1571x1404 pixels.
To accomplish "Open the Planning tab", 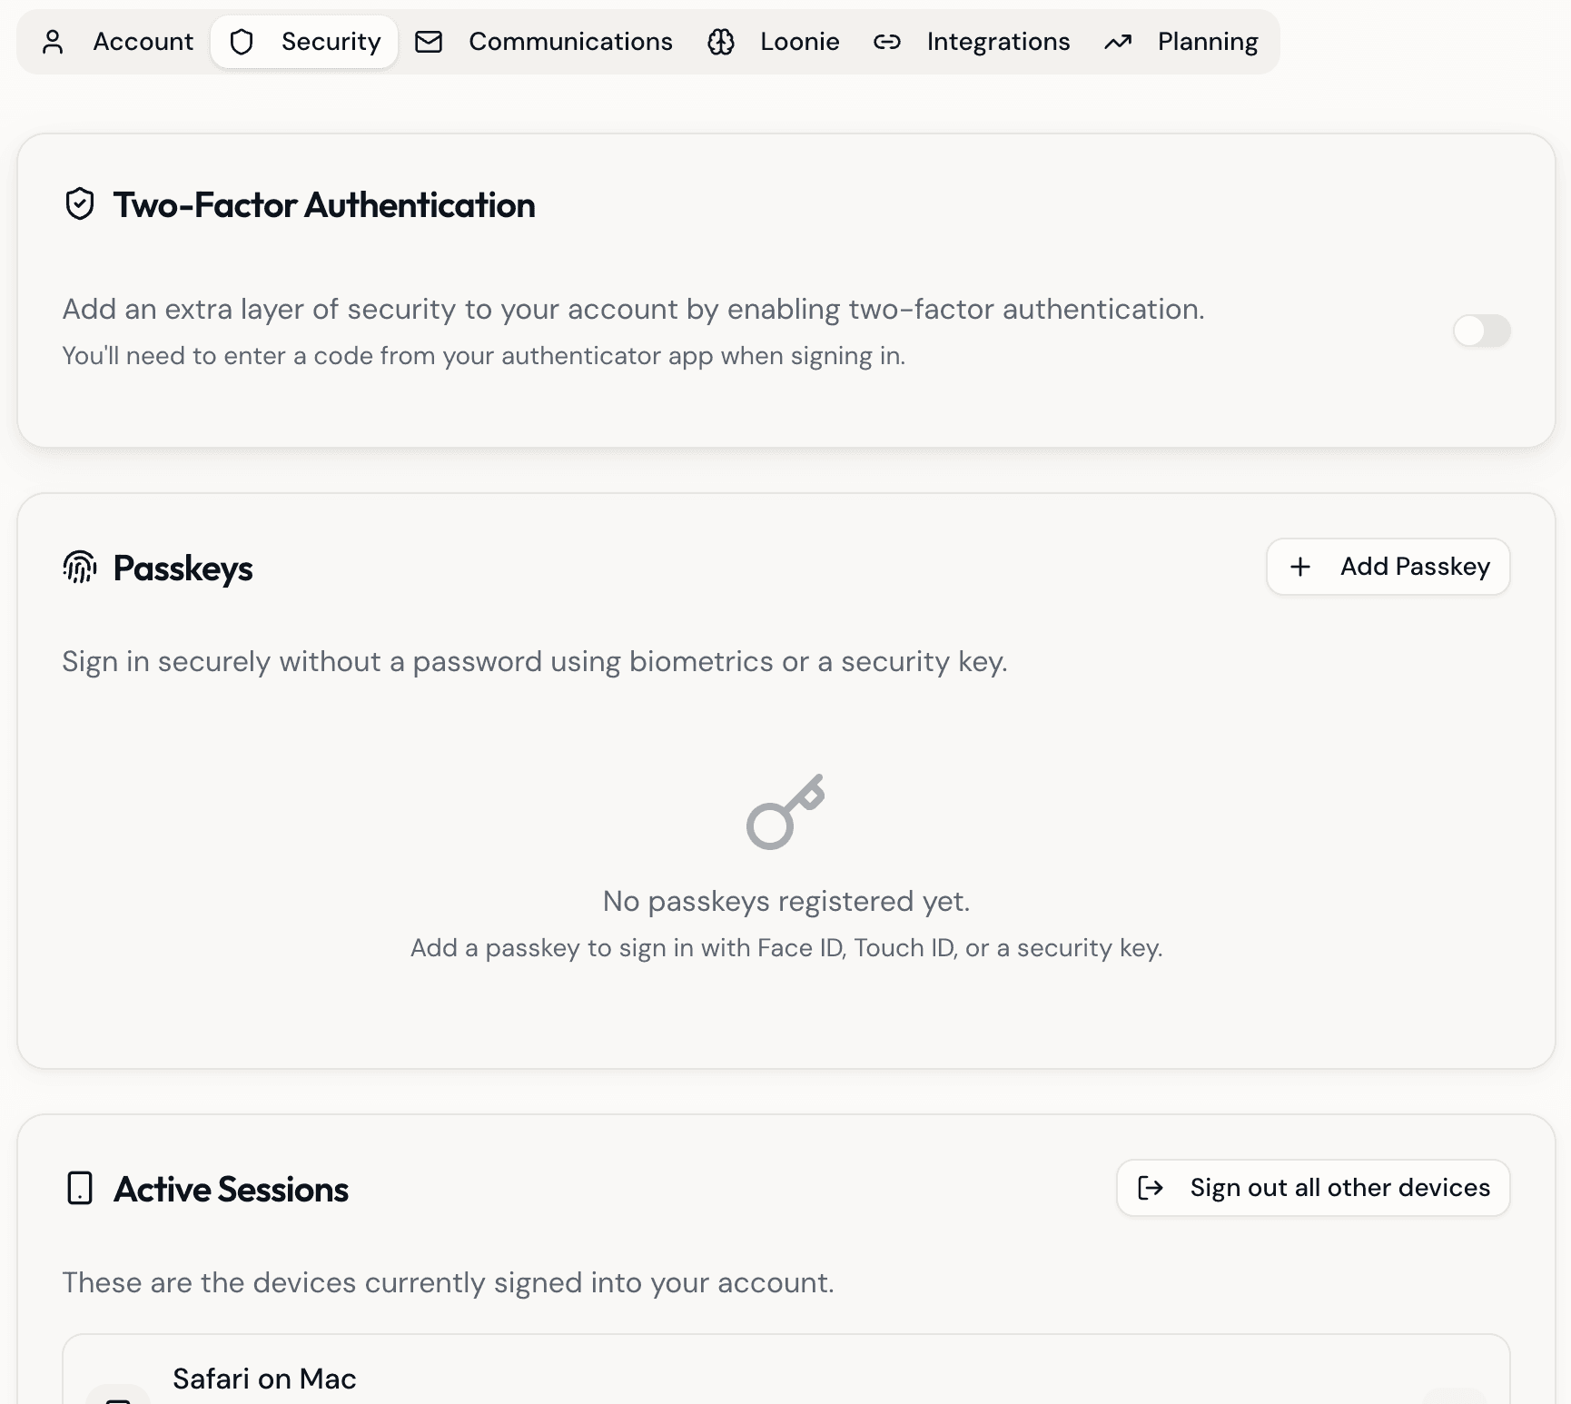I will click(1181, 41).
